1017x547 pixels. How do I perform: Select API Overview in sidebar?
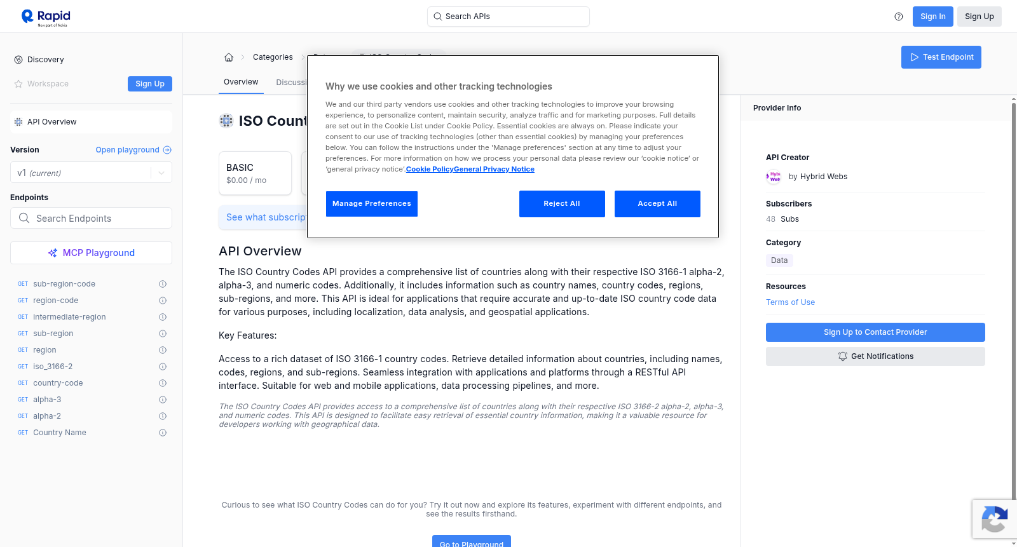(91, 122)
